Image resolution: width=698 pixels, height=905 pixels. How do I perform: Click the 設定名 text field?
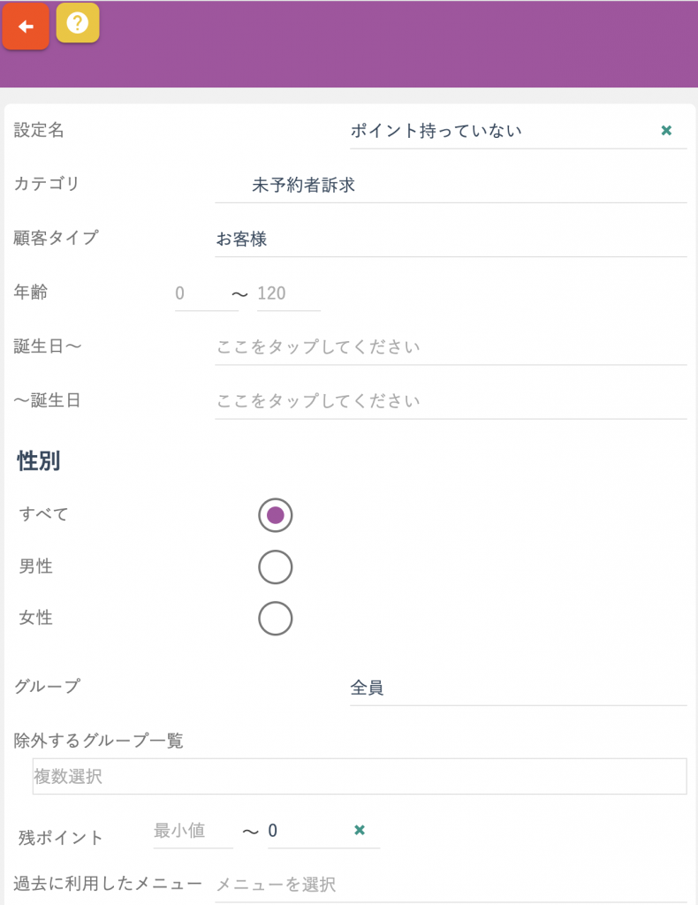click(x=502, y=131)
